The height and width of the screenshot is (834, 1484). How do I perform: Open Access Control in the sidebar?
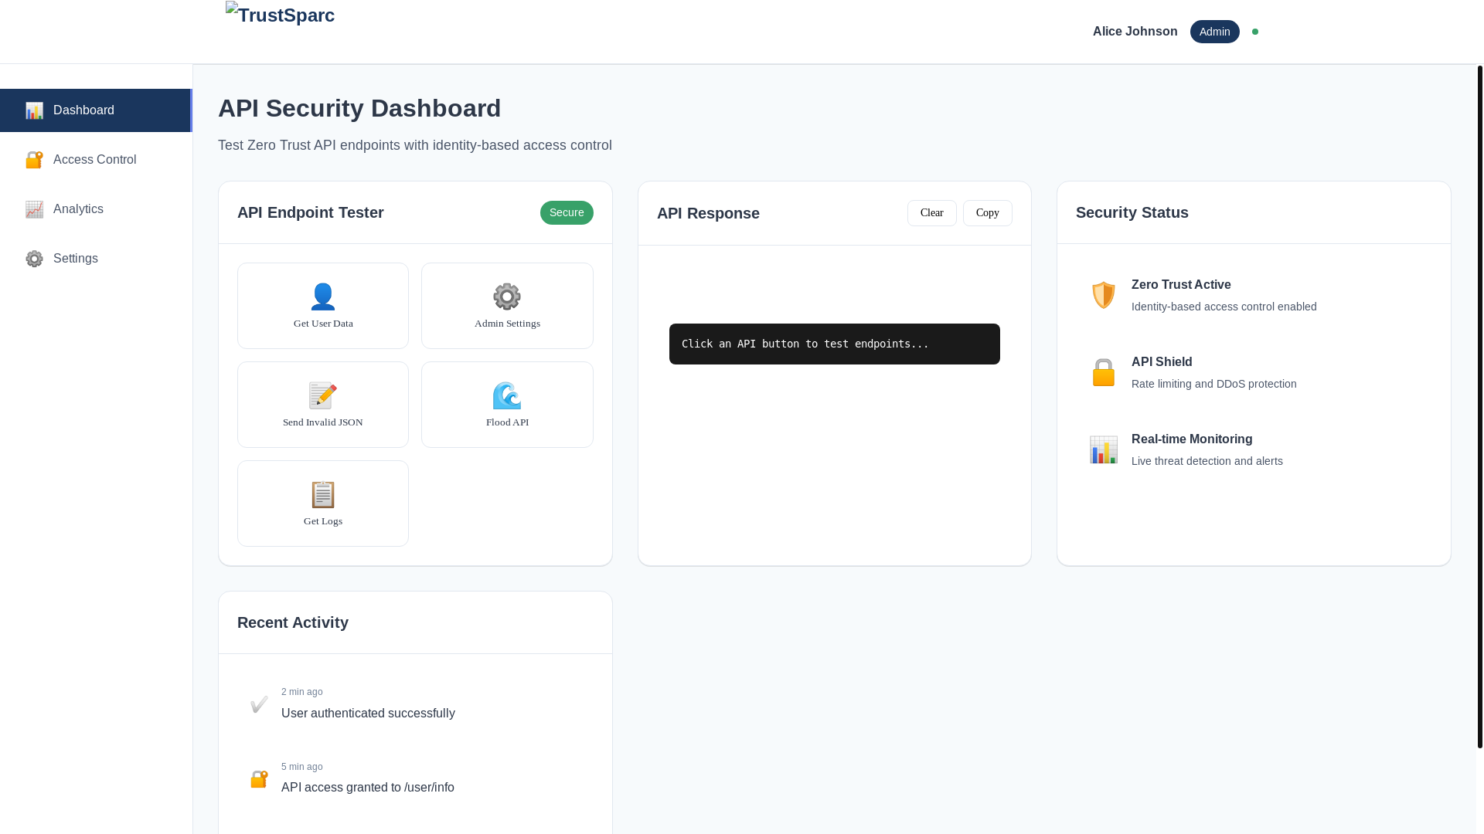96,160
